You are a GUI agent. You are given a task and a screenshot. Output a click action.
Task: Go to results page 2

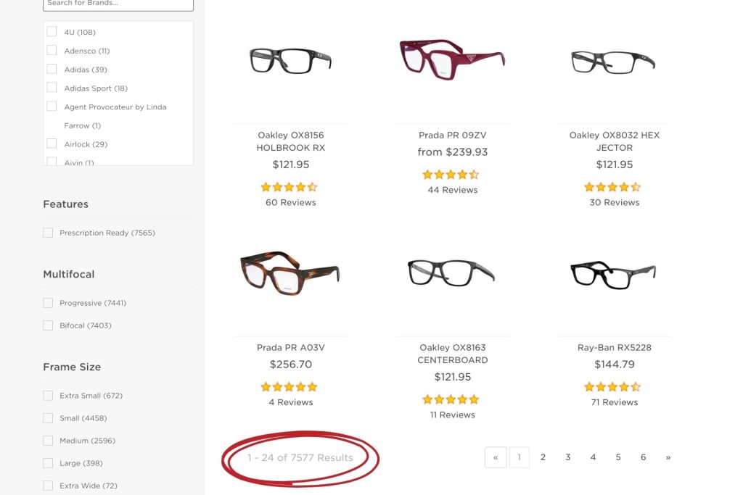pyautogui.click(x=543, y=457)
